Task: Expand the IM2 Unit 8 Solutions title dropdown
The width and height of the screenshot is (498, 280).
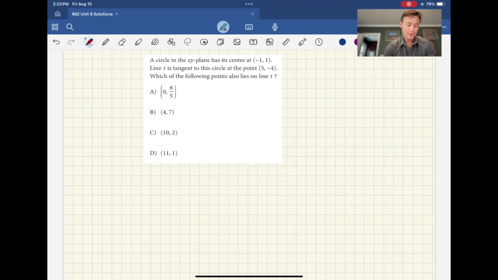Action: [x=117, y=14]
